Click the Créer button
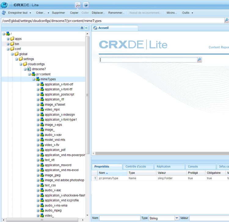Screen dimensions: 229x222 point(41,13)
